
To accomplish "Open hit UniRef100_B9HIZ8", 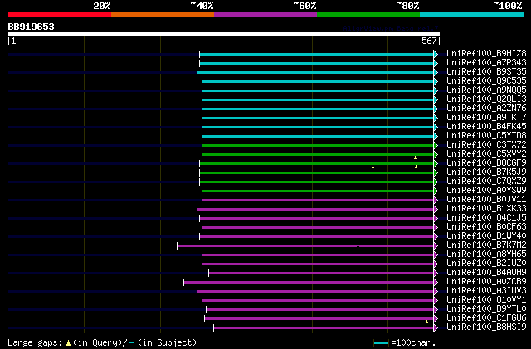I will (x=486, y=54).
